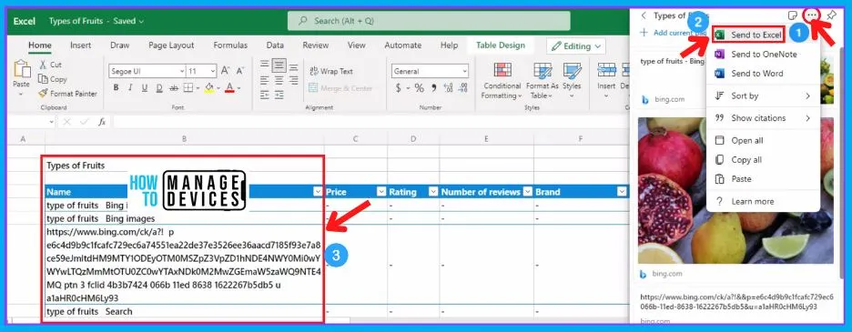Increase indent icon
Screen dimensions: 852x332
tap(279, 95)
